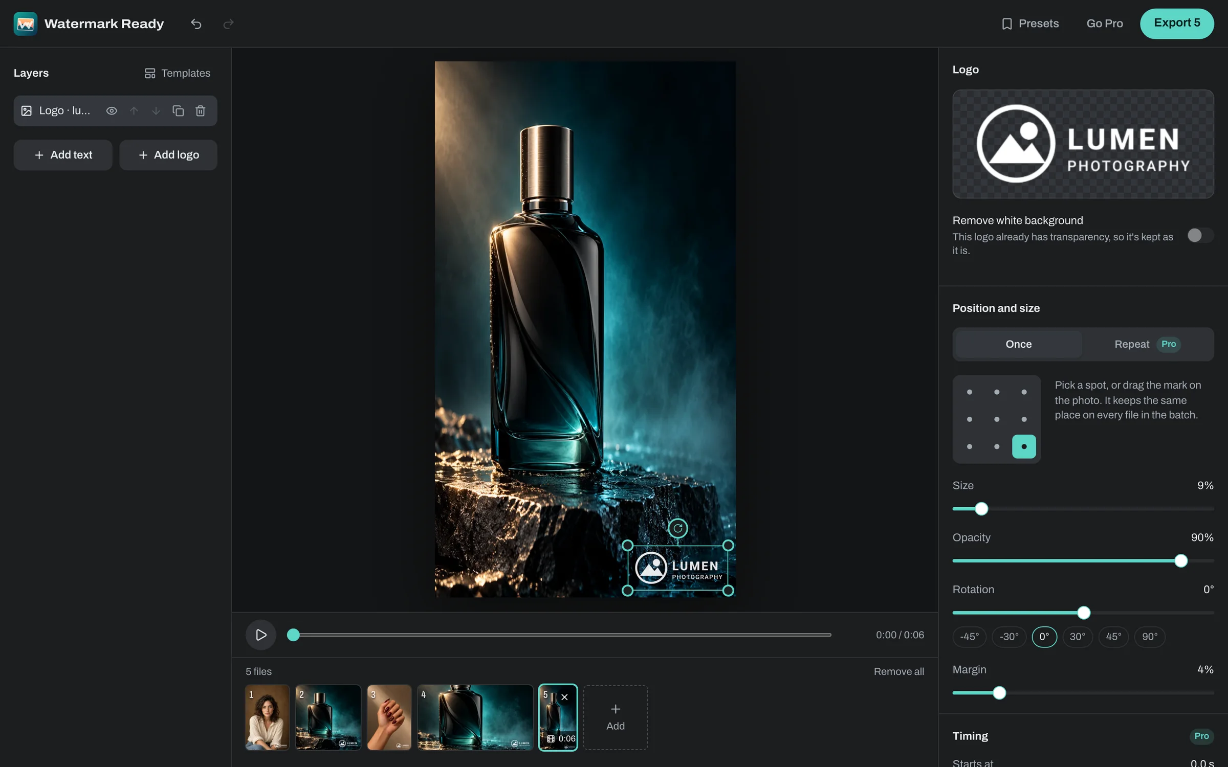Click the Opacity slider handle

click(x=1181, y=561)
